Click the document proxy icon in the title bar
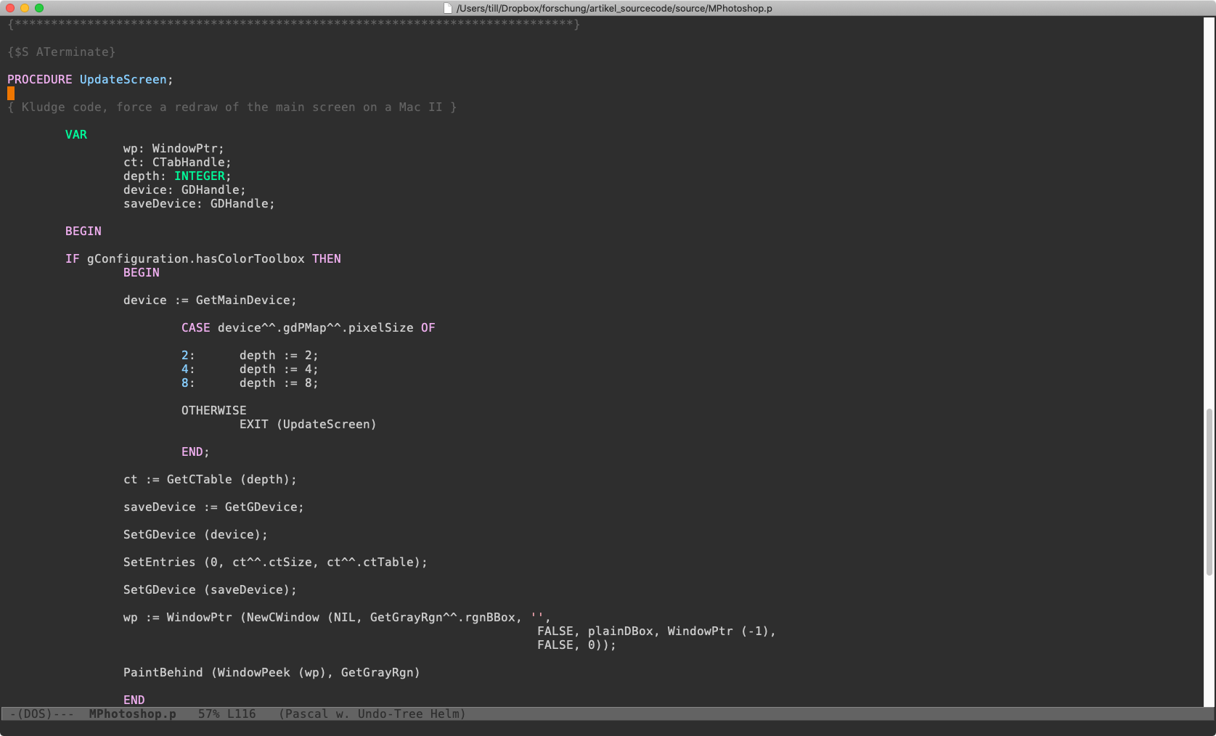Screen dimensions: 1216x736 pos(448,9)
